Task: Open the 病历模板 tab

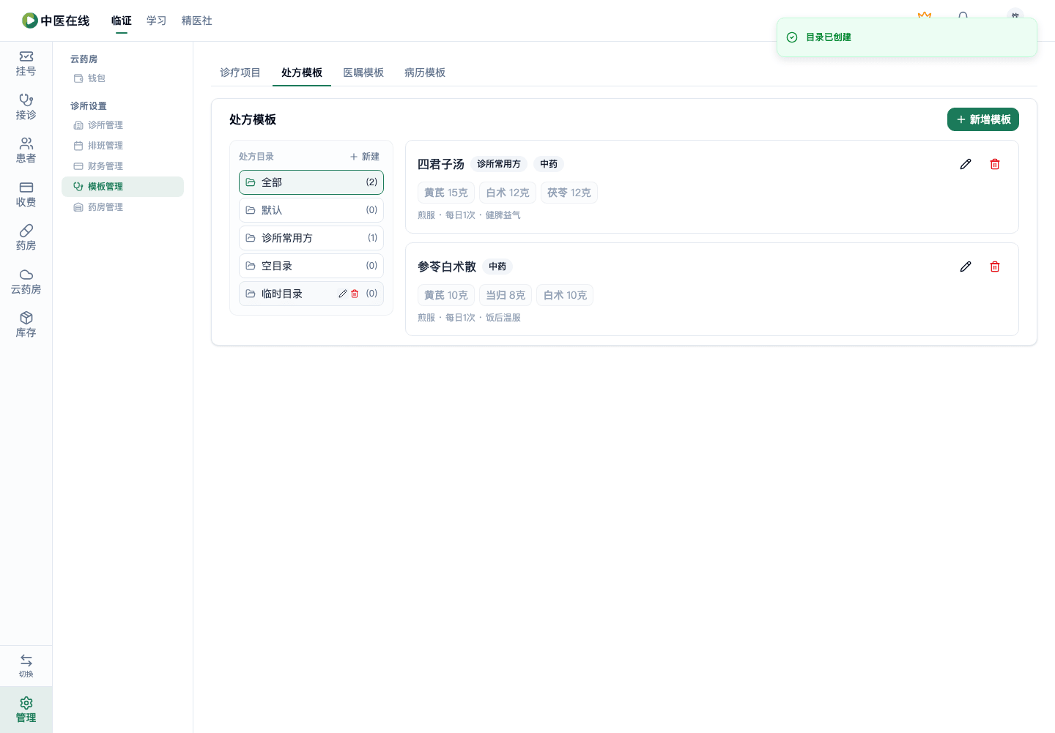Action: [x=425, y=72]
